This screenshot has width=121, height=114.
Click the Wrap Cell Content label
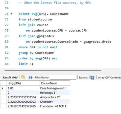(x=109, y=77)
